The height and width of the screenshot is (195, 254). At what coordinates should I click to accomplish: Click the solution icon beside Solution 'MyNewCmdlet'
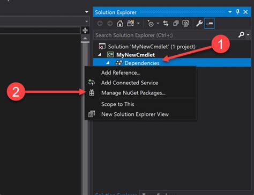(102, 46)
